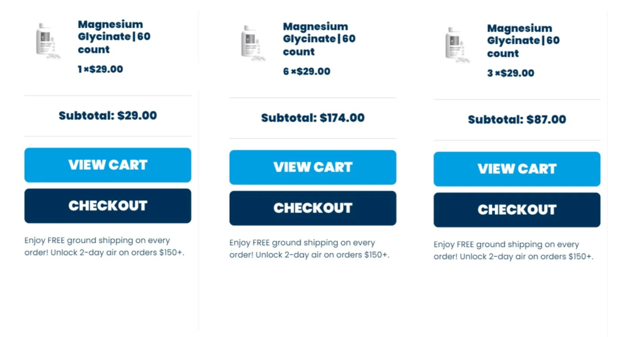
Task: Click the free shipping note in the $174.00 cart
Action: 309,249
